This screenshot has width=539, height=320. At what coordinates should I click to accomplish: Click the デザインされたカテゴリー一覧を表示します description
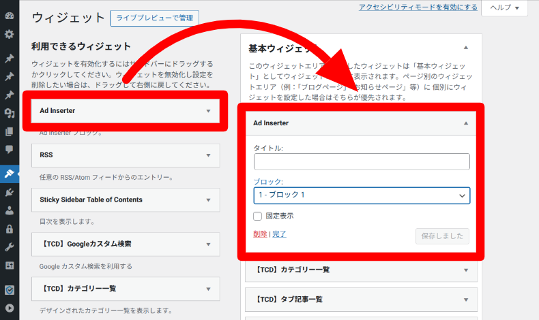[106, 310]
